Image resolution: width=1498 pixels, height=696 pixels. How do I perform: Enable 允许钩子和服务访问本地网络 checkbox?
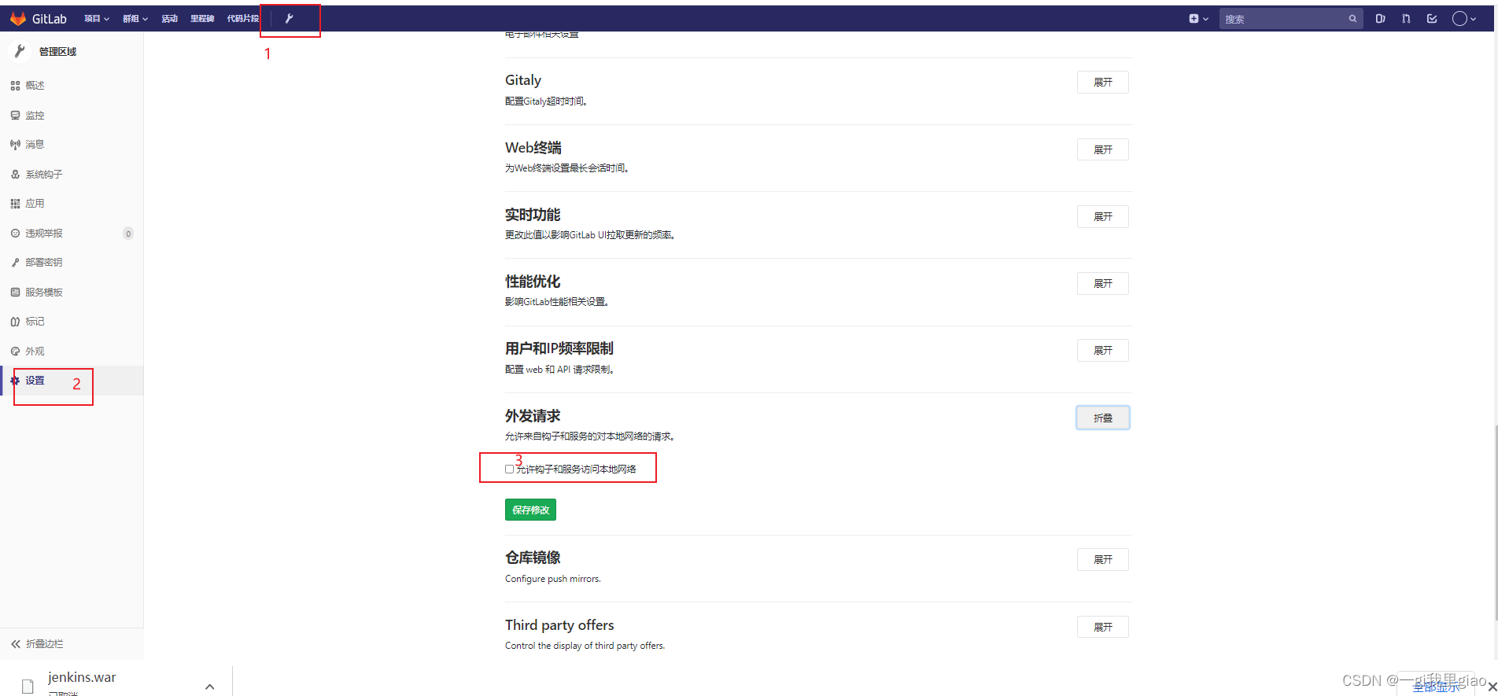(509, 470)
